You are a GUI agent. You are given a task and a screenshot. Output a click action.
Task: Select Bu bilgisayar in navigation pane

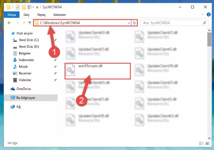coord(26,98)
